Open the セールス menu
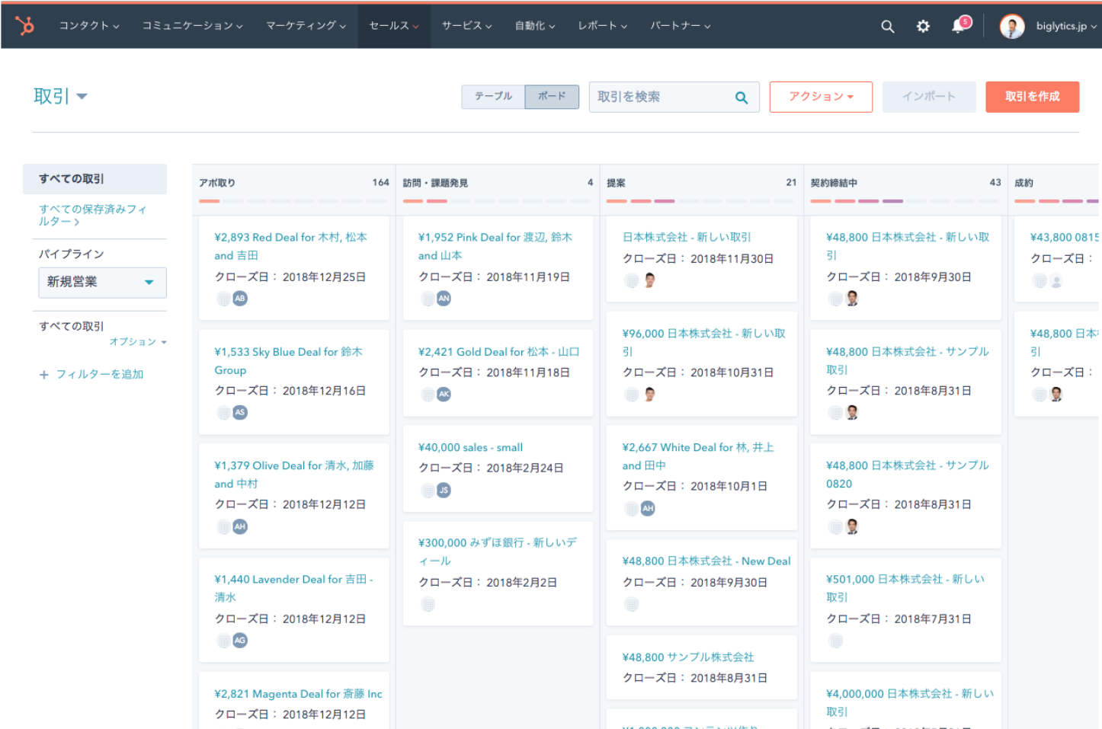Screen dimensions: 1102x729 click(x=393, y=26)
